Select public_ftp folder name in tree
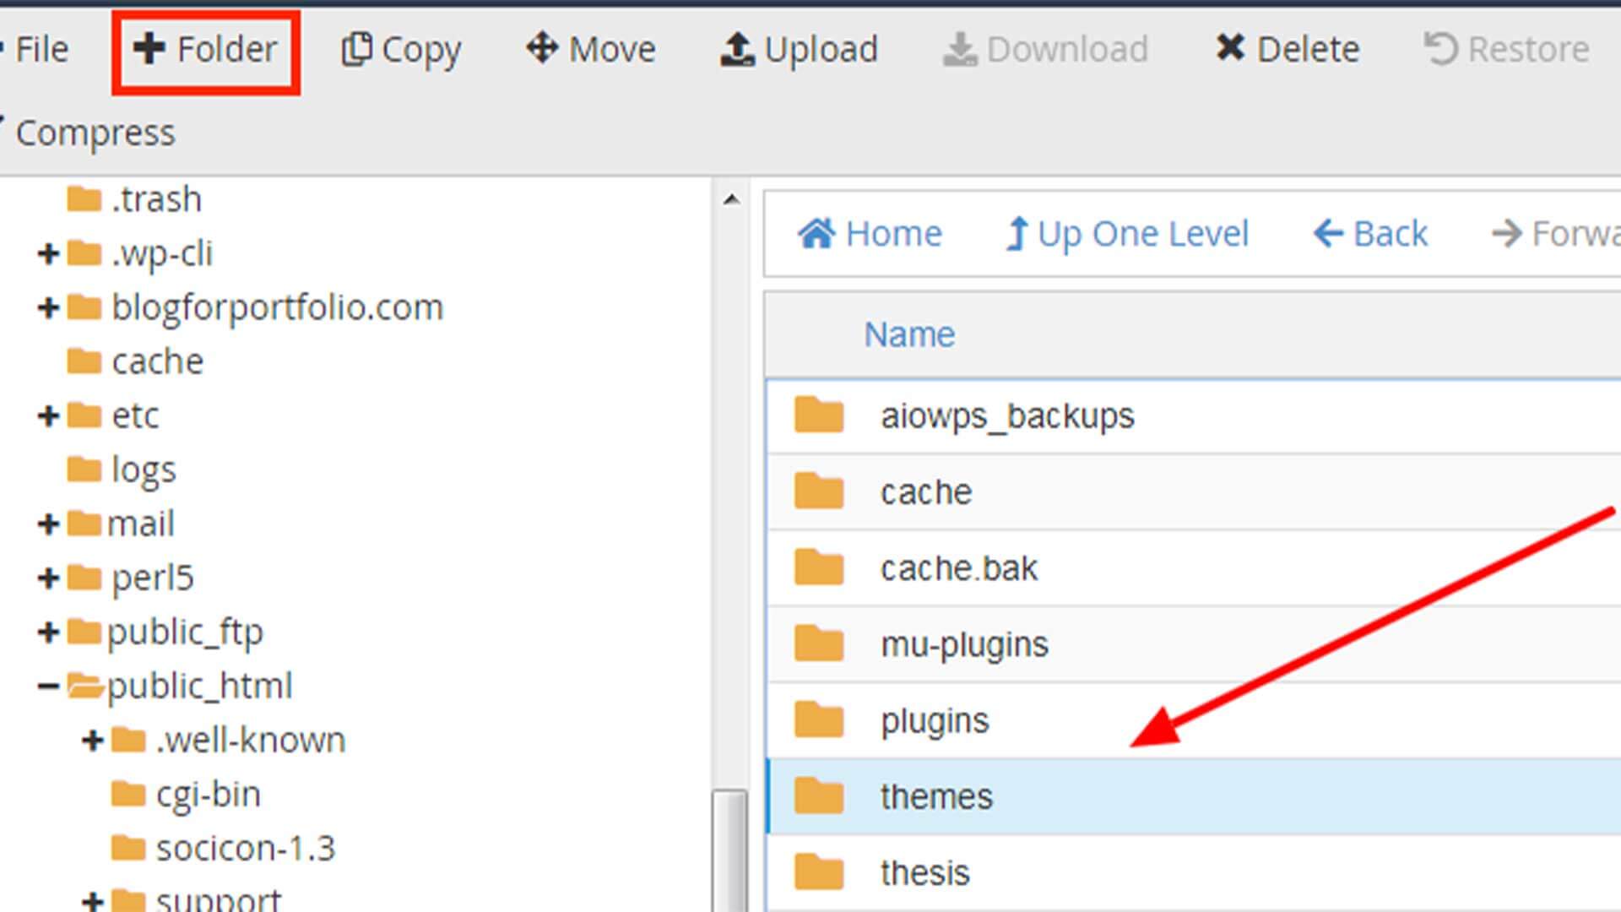Viewport: 1621px width, 912px height. coord(185,632)
